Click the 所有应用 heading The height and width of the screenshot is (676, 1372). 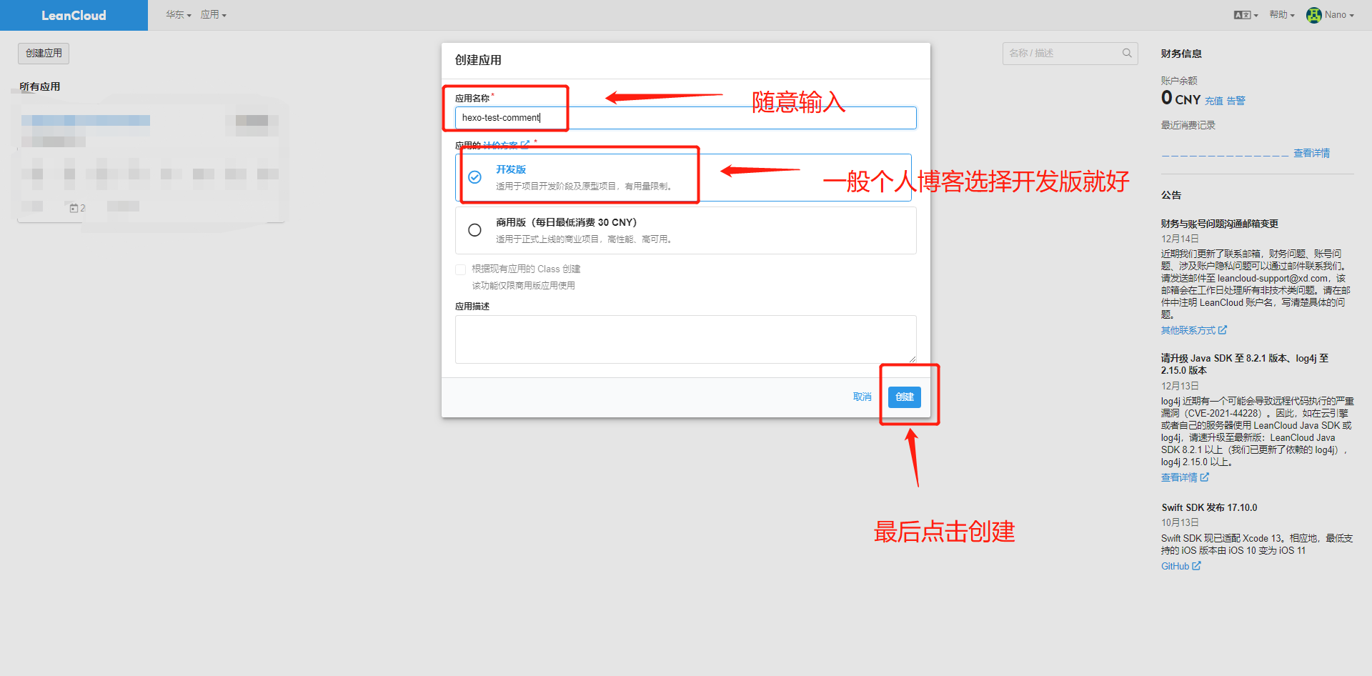click(40, 86)
